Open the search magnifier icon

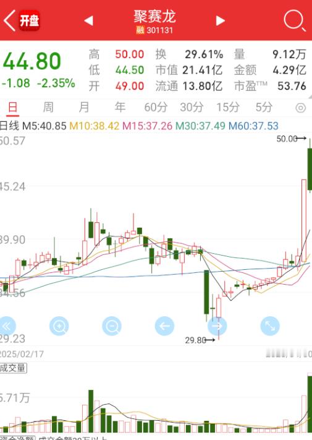(294, 20)
